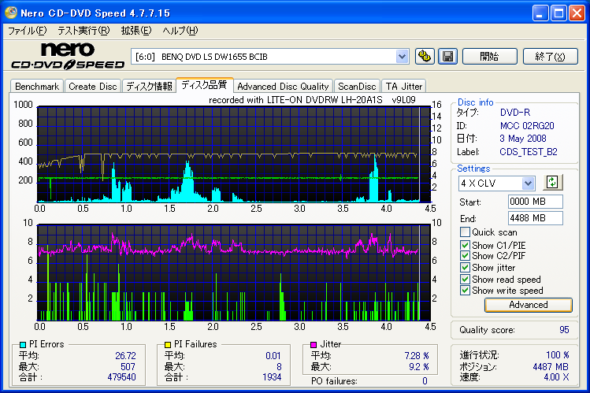Switch to the TA Jitter tab
Screen dimensions: 590x393
pos(404,87)
